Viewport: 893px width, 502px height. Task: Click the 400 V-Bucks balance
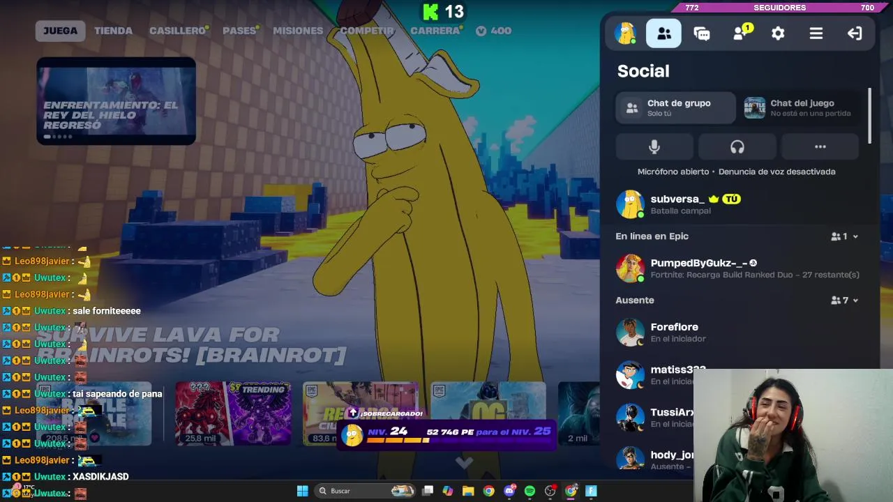(494, 31)
